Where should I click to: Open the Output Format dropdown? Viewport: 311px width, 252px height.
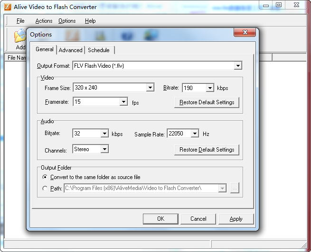click(x=238, y=66)
